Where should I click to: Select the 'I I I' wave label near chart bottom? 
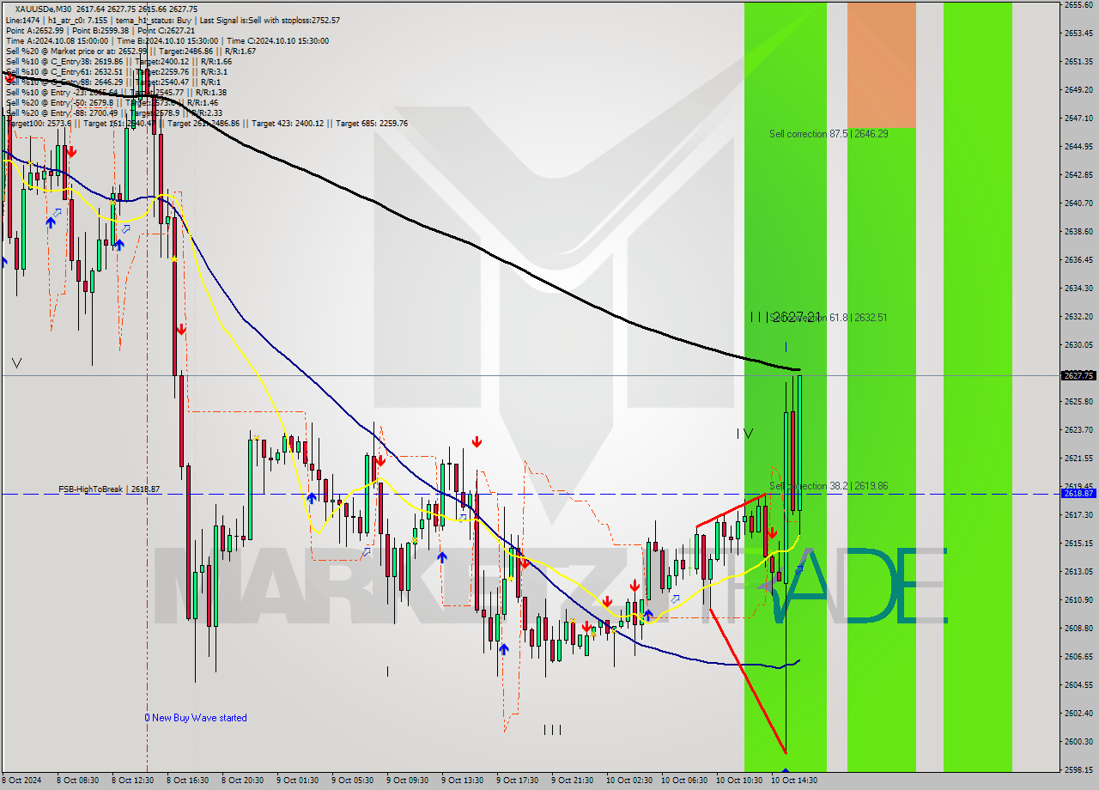point(552,730)
